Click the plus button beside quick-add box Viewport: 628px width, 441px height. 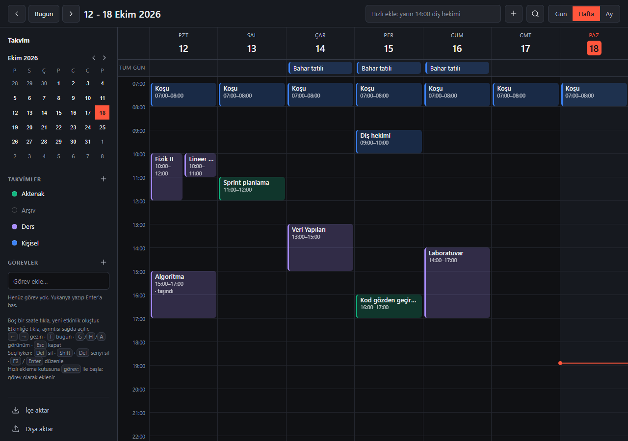pyautogui.click(x=514, y=14)
